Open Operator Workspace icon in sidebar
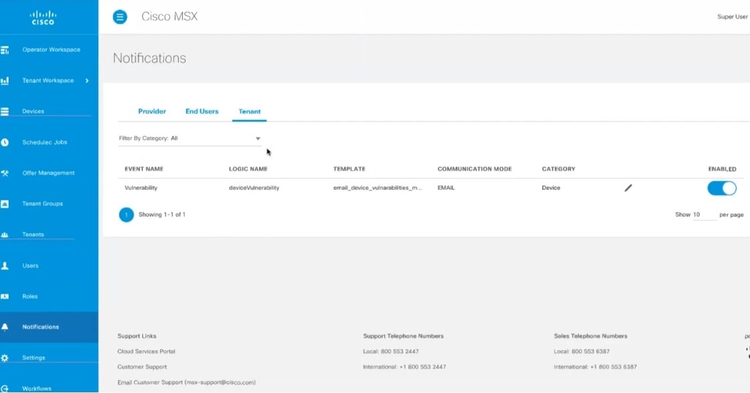The image size is (750, 393). (x=5, y=49)
